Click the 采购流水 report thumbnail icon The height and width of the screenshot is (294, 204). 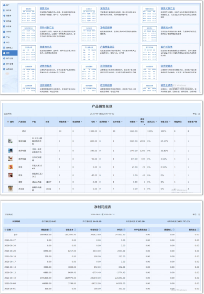(89, 14)
